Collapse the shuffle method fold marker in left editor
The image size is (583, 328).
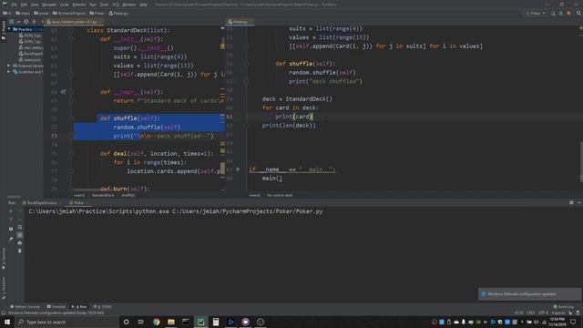[71, 118]
